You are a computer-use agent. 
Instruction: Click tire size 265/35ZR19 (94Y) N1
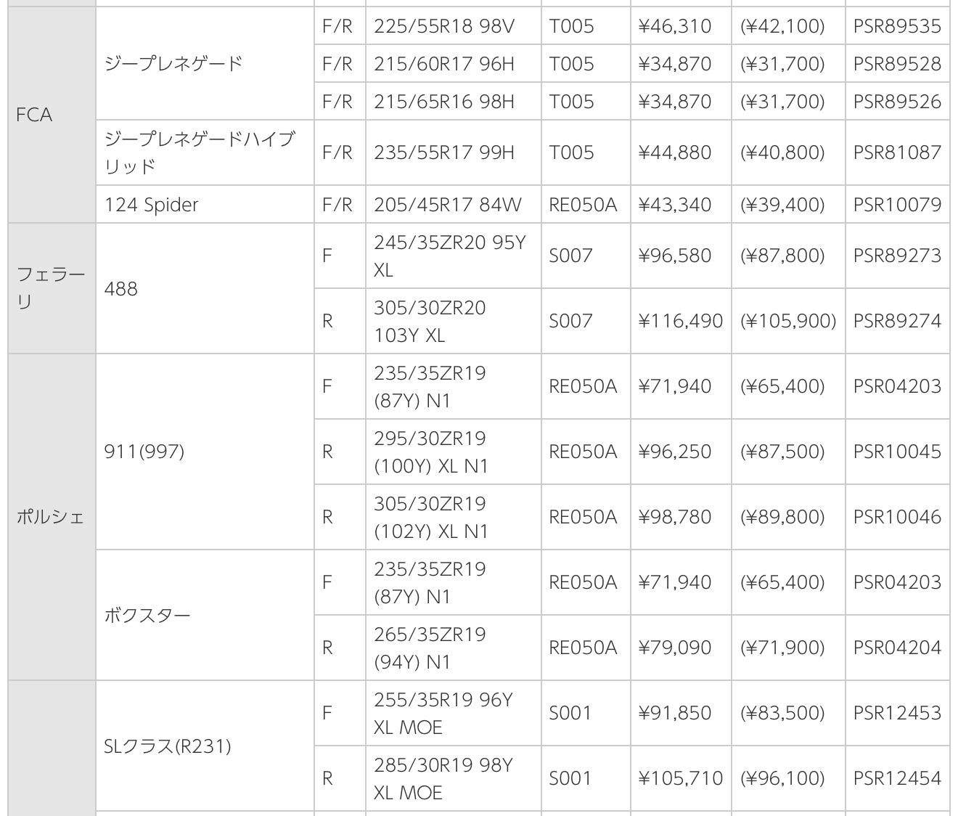pyautogui.click(x=430, y=648)
